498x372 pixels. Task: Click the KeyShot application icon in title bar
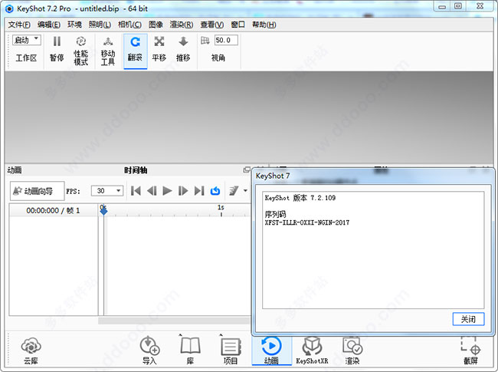pos(9,8)
